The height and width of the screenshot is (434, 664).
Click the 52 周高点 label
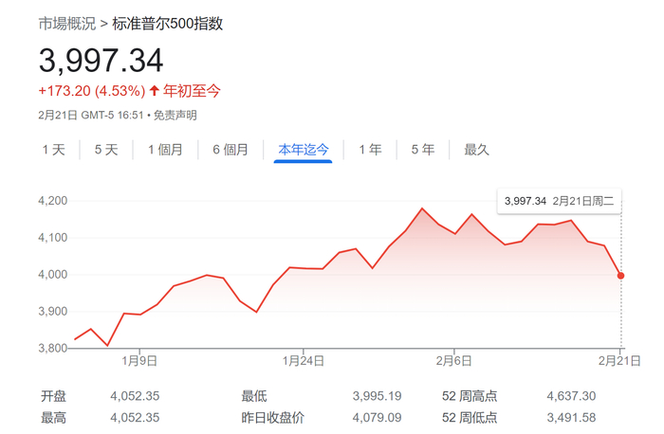[470, 396]
